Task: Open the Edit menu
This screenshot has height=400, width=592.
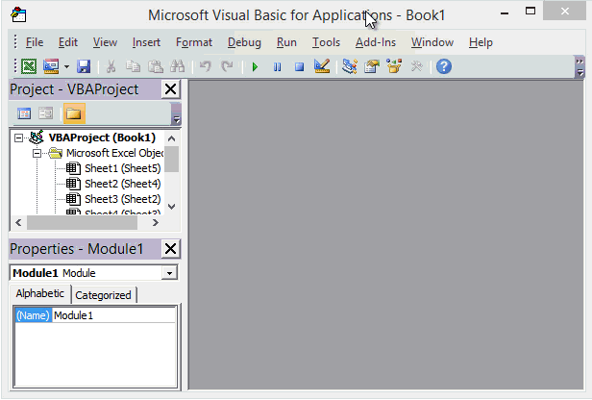Action: [x=68, y=42]
